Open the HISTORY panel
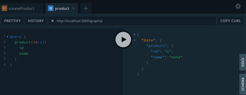Screen dimensions: 246x95 (36, 21)
